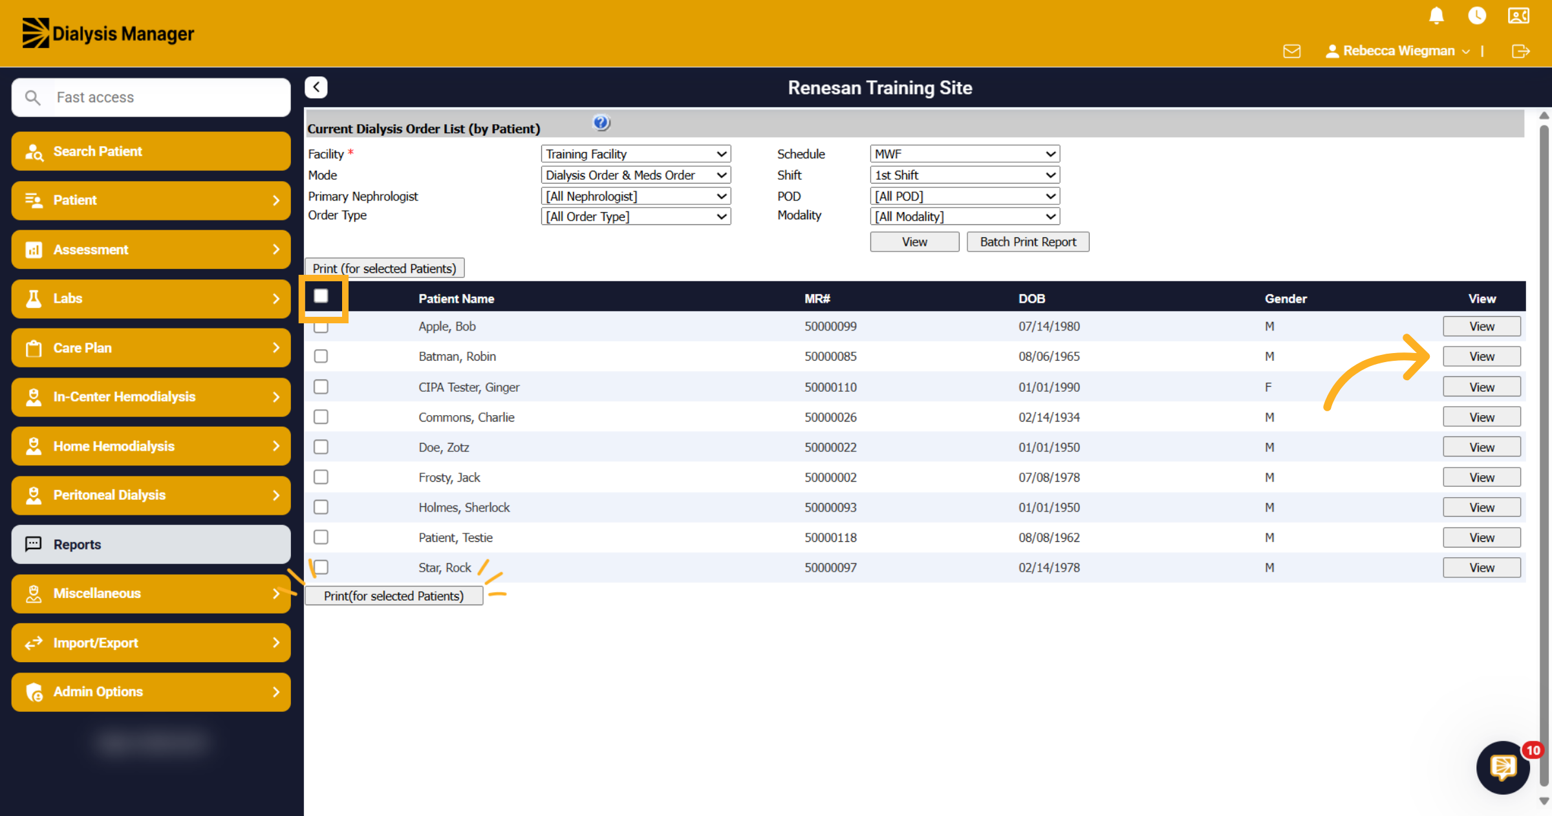Click the Dialysis Manager logo
The image size is (1552, 816).
click(x=108, y=33)
